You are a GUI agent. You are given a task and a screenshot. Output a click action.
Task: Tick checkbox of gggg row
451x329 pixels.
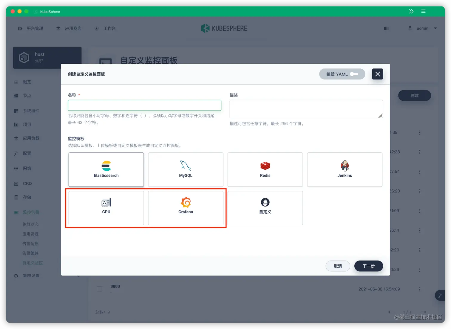tap(100, 289)
